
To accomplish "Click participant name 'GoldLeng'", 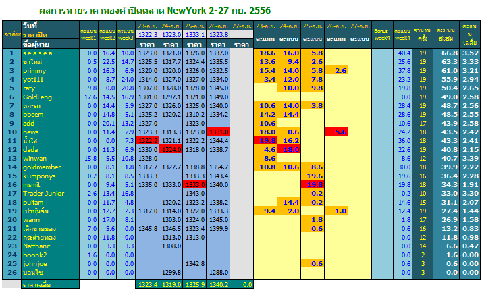I will pos(38,97).
